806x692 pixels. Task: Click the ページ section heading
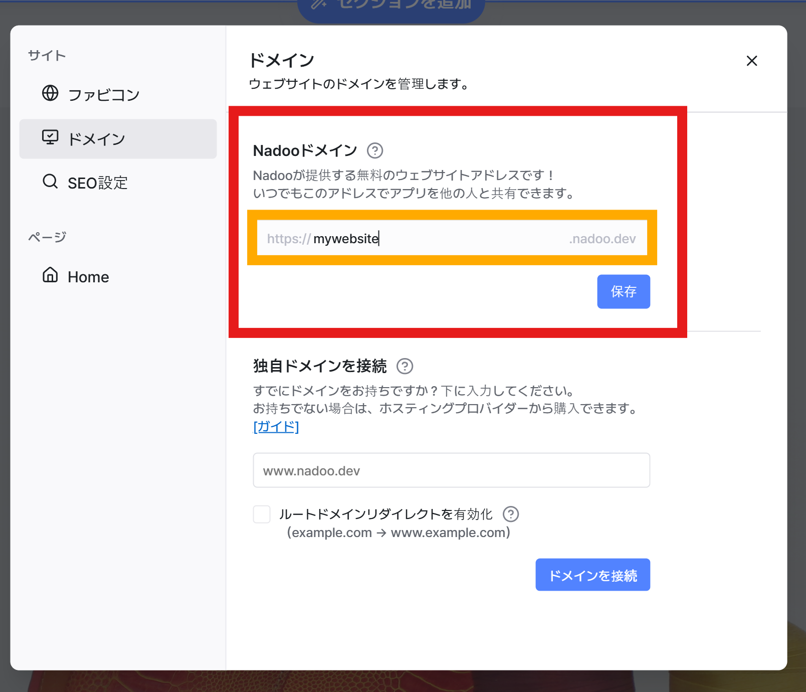47,237
